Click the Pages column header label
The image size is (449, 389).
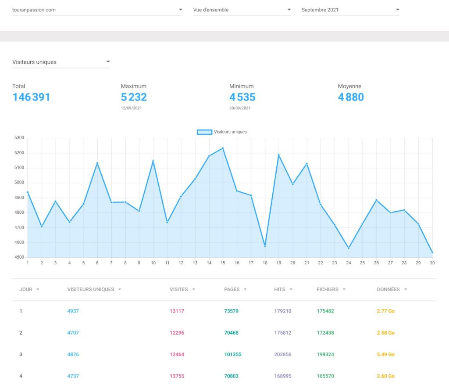(x=232, y=290)
